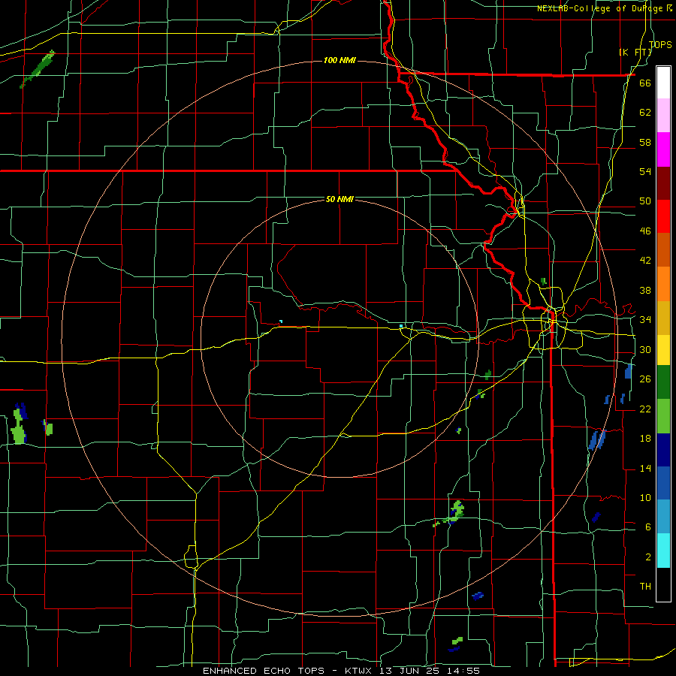Click the 'NEXLAB-College of DuPage' credit text
Screen dimensions: 676x676
(x=601, y=8)
